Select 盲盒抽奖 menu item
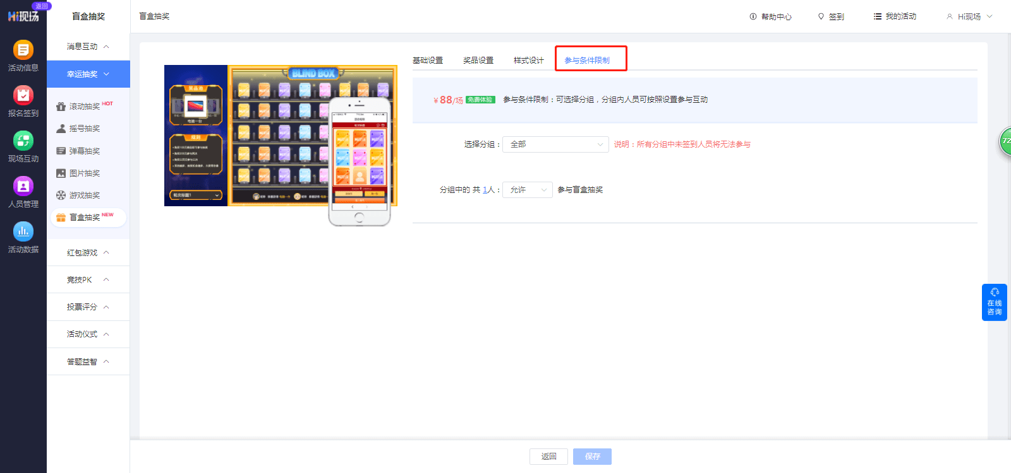Screen dimensions: 1011x473 pos(88,218)
